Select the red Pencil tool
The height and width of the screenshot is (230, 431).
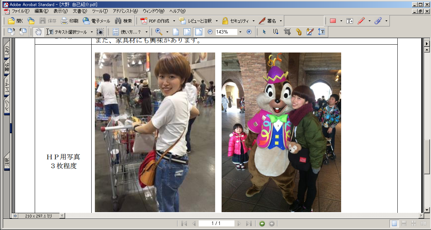click(x=361, y=21)
